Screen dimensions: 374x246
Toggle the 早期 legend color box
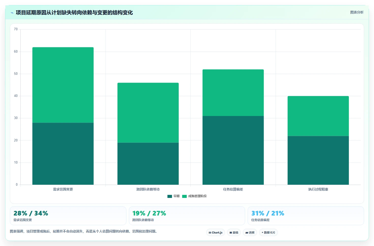[x=170, y=196]
